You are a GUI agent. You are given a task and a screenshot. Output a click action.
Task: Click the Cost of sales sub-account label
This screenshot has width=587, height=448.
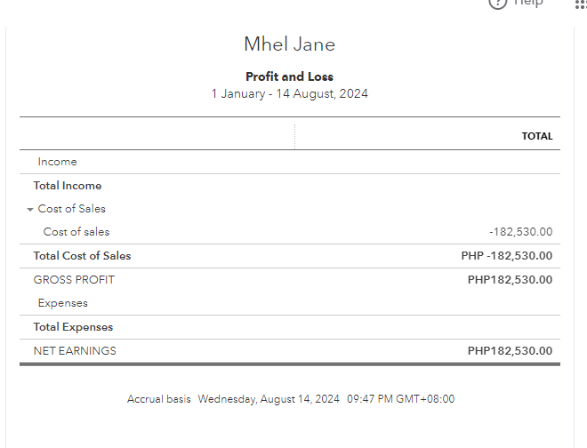pos(76,232)
